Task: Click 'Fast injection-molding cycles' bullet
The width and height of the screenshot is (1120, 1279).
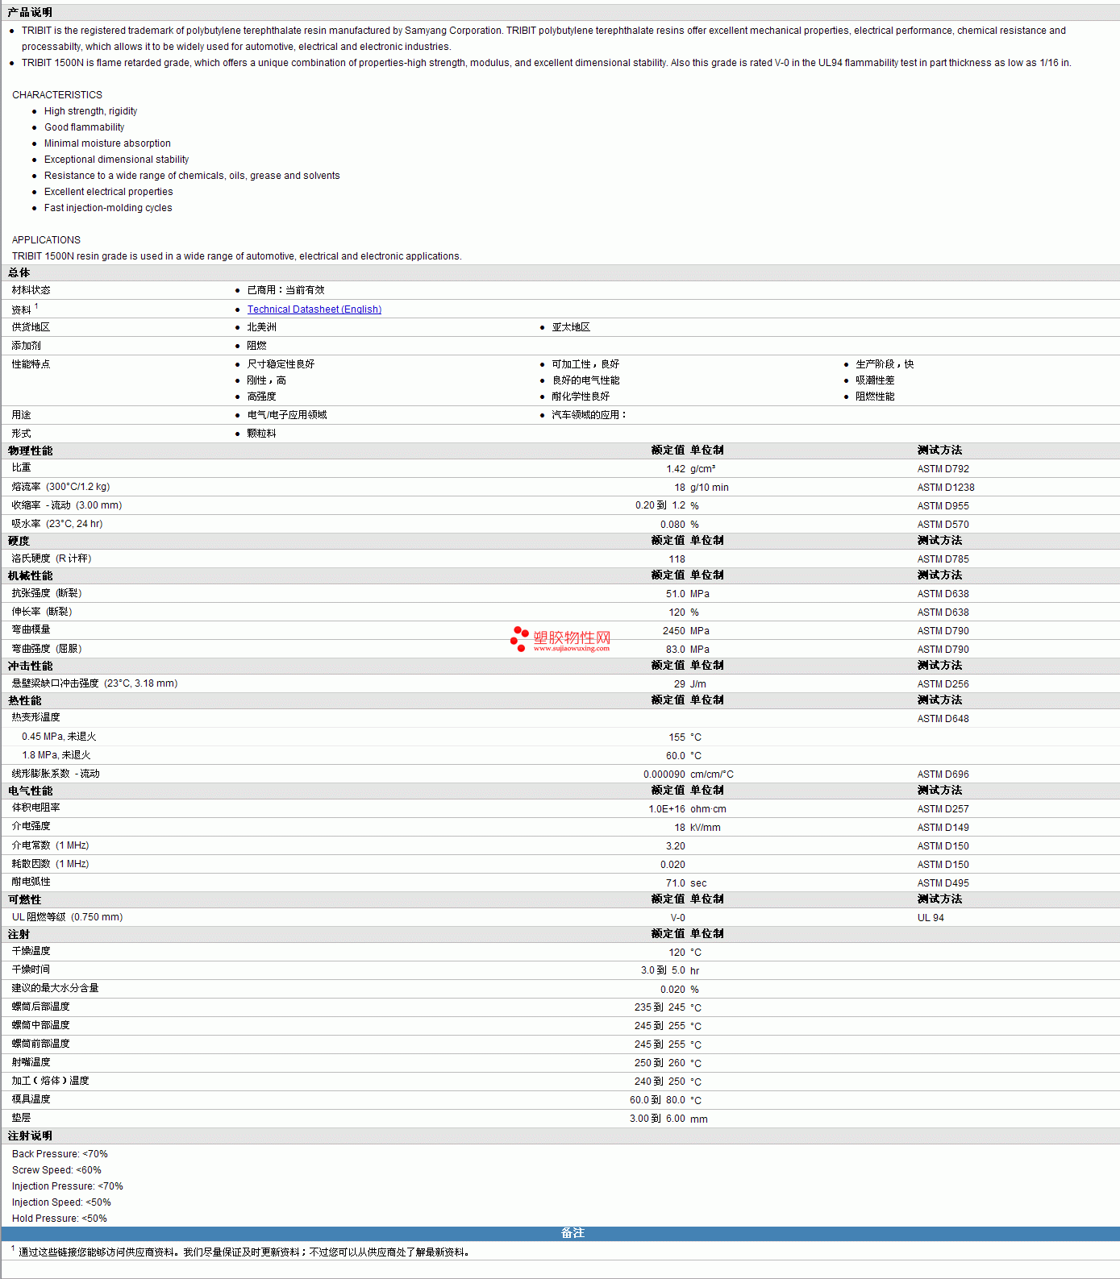Action: click(108, 208)
